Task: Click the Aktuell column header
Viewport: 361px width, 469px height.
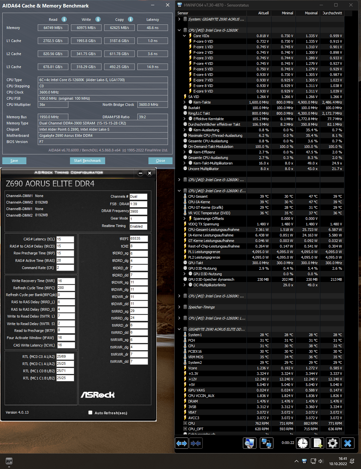Action: click(x=258, y=13)
